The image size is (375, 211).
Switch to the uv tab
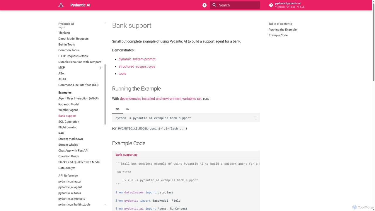tap(128, 109)
